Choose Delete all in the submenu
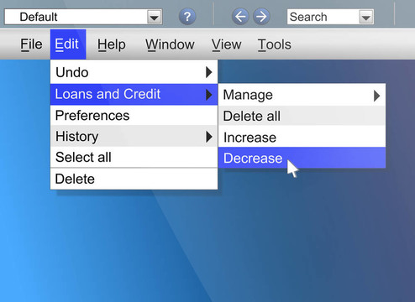 pyautogui.click(x=302, y=116)
